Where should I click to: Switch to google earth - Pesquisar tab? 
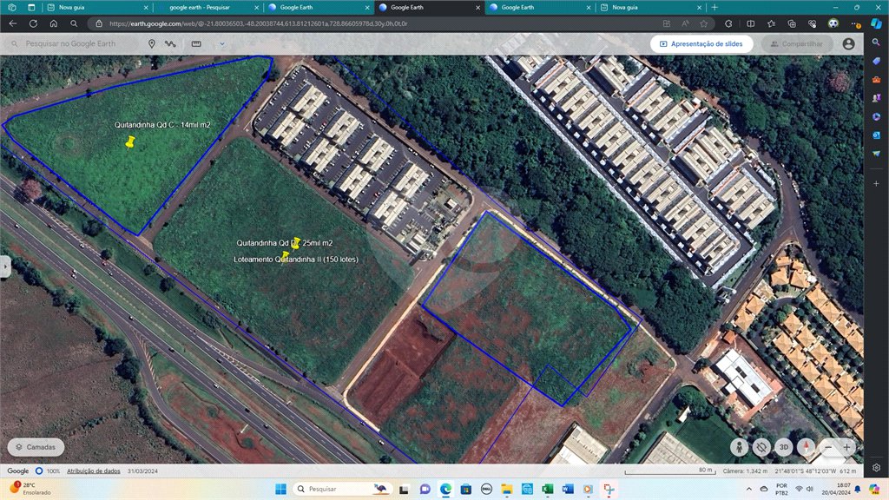click(207, 7)
